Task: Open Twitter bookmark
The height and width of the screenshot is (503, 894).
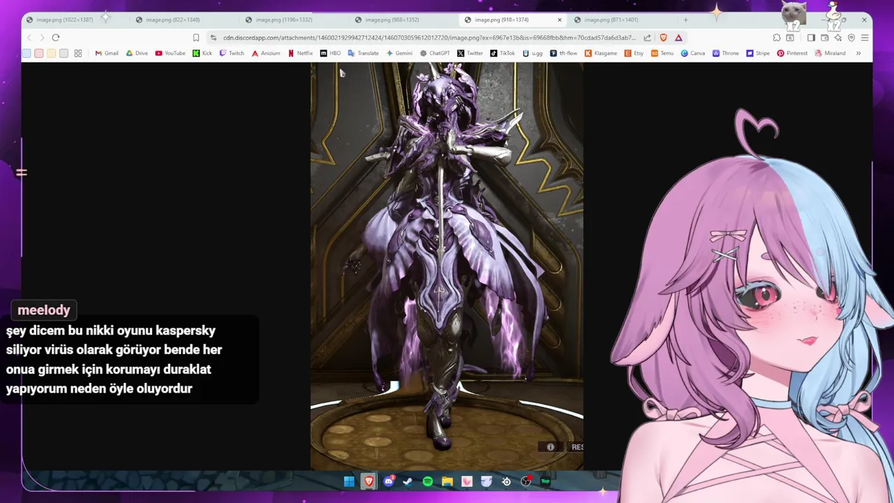Action: point(470,53)
